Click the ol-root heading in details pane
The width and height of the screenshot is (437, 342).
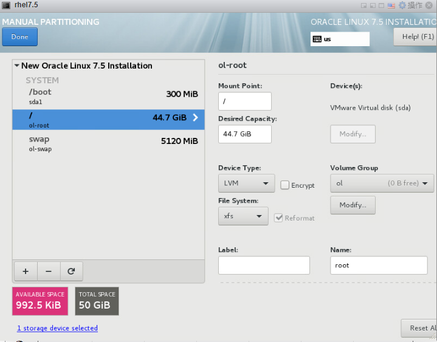232,65
